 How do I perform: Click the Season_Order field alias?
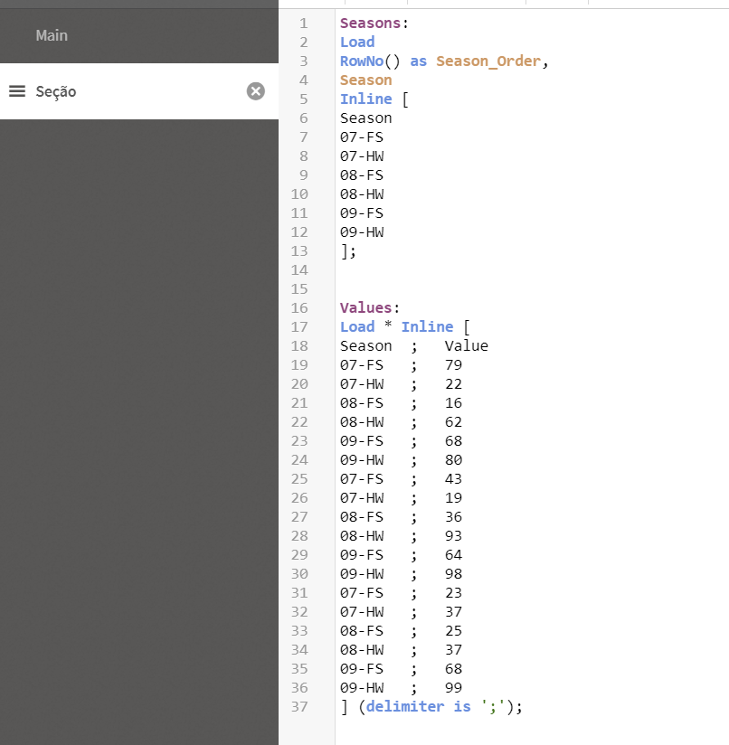(x=488, y=61)
